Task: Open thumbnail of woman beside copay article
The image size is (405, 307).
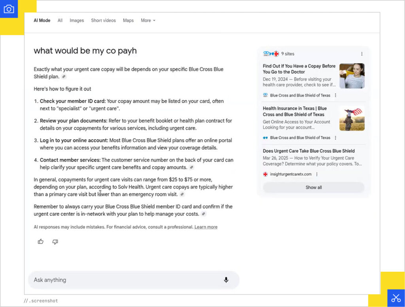Action: coord(352,76)
